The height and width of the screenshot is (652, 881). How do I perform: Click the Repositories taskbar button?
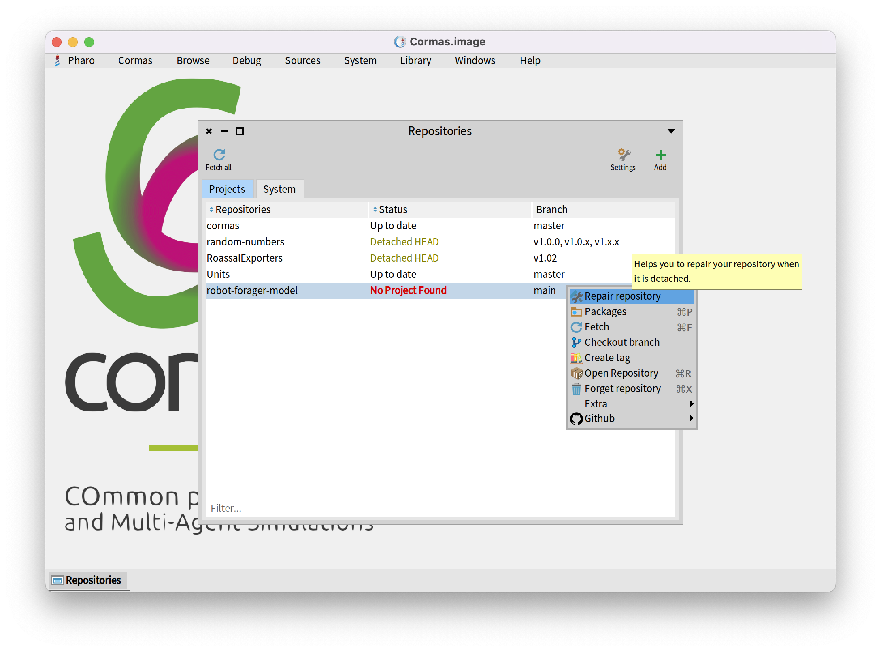point(88,580)
